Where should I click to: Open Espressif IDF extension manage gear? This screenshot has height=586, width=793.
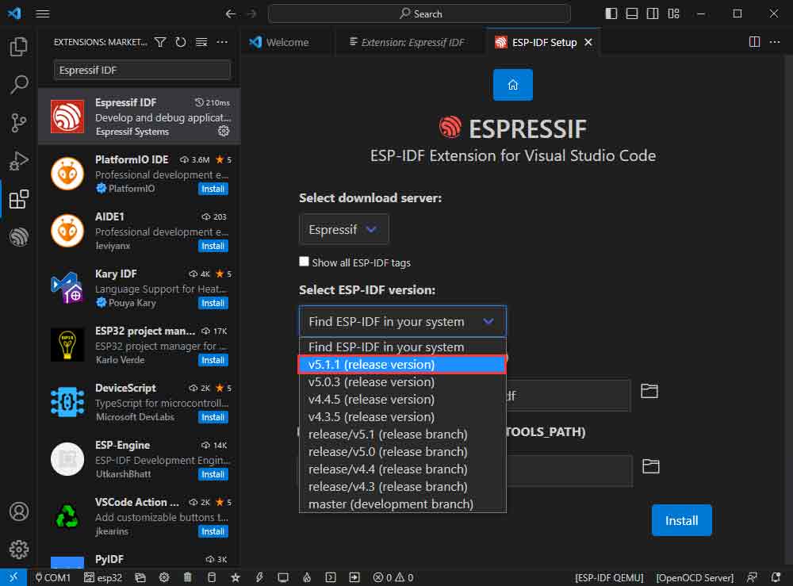224,132
